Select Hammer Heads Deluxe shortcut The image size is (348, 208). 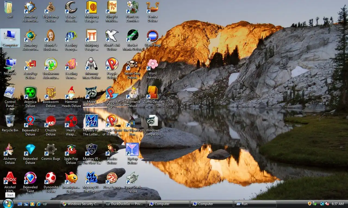click(x=71, y=97)
